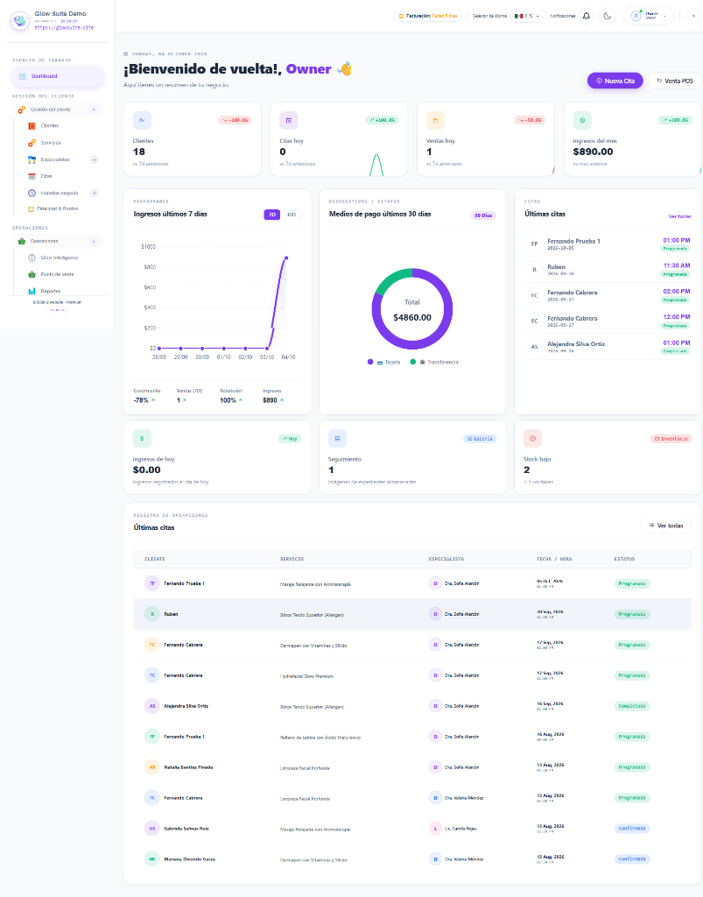The image size is (703, 897).
Task: Click the small round arrow button in top bar
Action: tap(694, 16)
